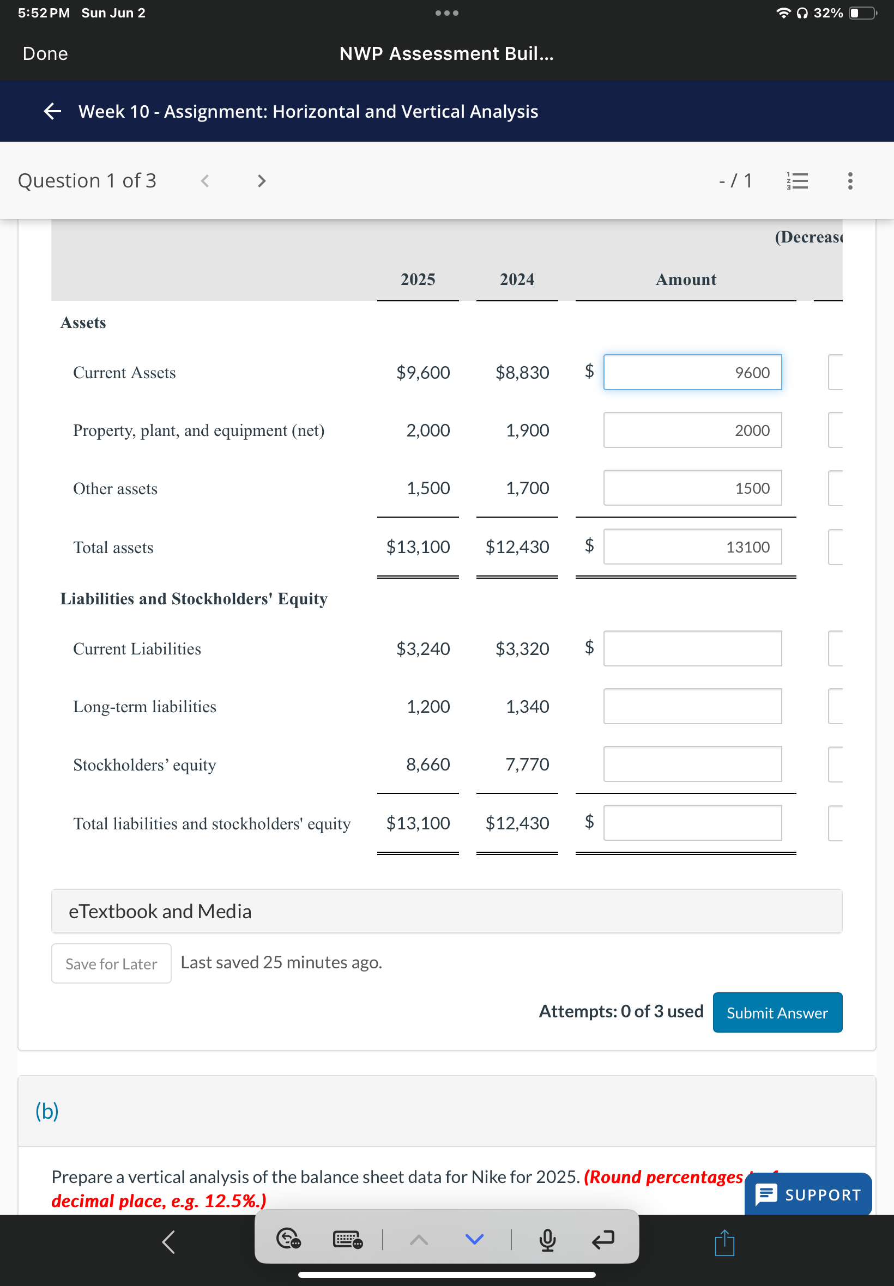Screen dimensions: 894x1286
Task: Click Stockholders' equity amount field
Action: click(x=692, y=763)
